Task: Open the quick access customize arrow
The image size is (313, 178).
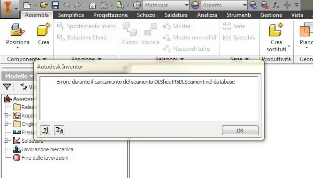Action: [x=297, y=5]
